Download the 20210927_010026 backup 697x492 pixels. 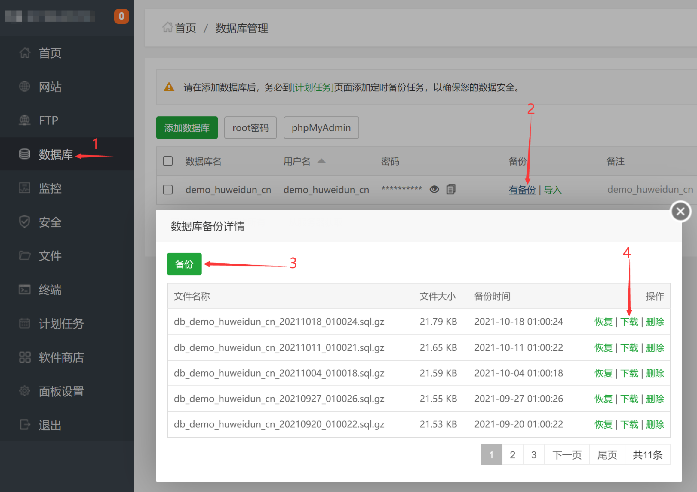click(x=629, y=399)
